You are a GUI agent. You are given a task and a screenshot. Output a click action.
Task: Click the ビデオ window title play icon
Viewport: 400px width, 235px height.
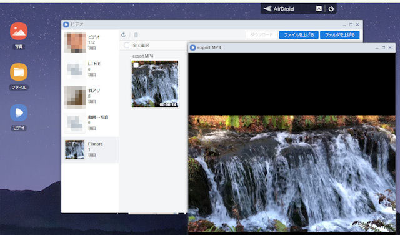click(66, 24)
